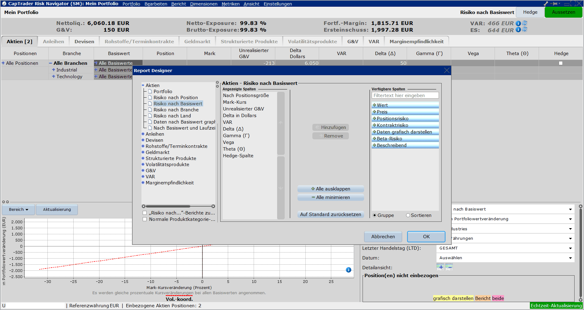Click the right panel vertical scrollbar
This screenshot has height=310, width=584.
pyautogui.click(x=580, y=253)
